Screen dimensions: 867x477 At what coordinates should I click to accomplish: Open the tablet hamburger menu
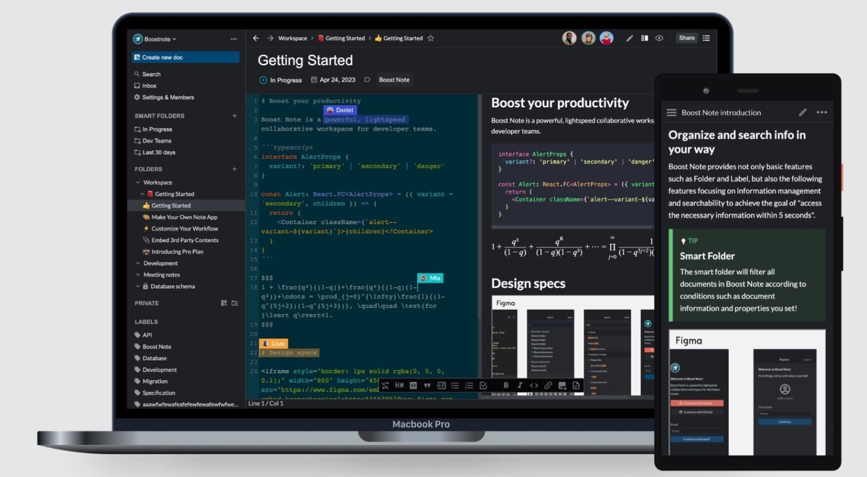(671, 113)
